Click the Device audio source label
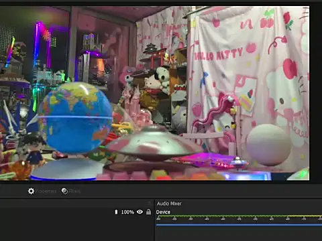Screen dimensions: 322x241 coord(163,212)
